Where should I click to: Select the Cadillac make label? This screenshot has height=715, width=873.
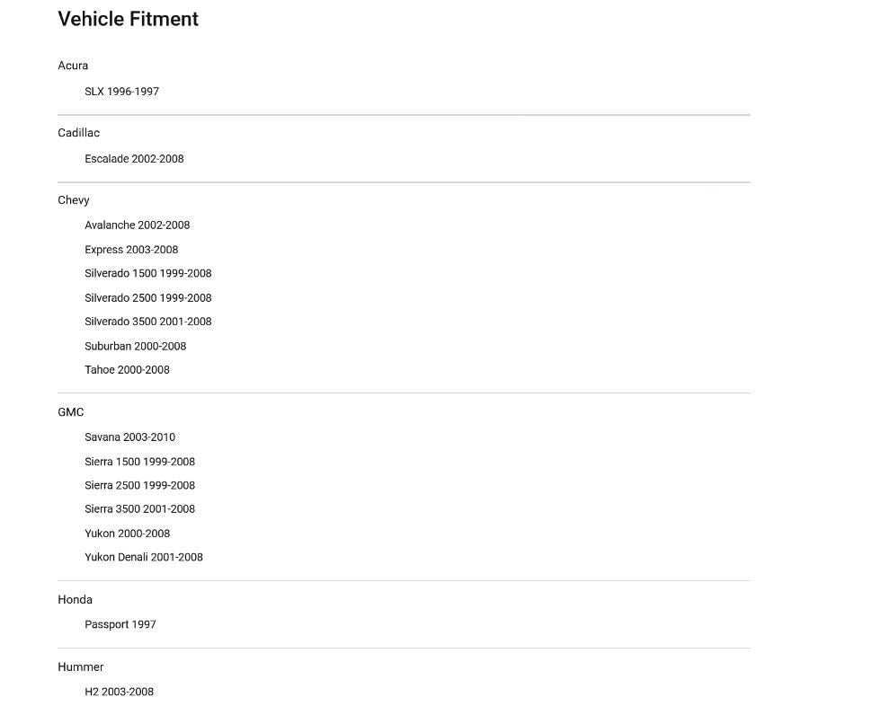click(x=78, y=133)
